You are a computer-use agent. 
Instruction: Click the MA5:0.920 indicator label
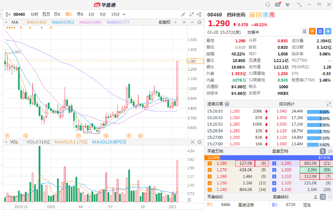[36, 22]
